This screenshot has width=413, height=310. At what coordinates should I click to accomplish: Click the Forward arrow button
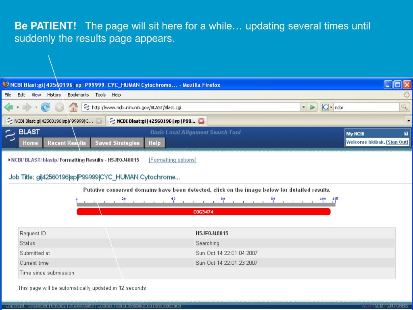click(x=27, y=107)
